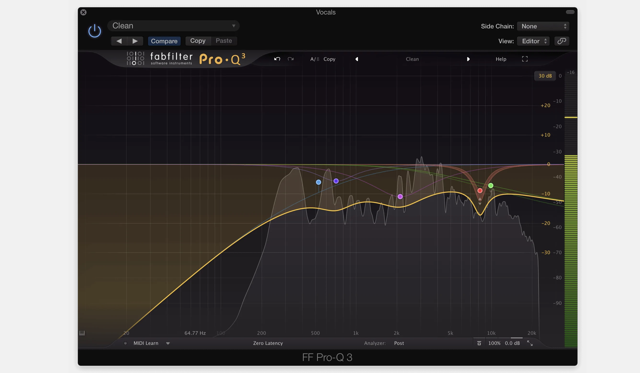The image size is (640, 373).
Task: Click the window pill button at top right
Action: pos(570,12)
